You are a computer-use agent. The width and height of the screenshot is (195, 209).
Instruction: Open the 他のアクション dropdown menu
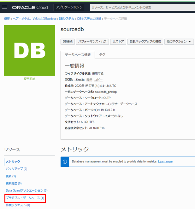(x=179, y=42)
